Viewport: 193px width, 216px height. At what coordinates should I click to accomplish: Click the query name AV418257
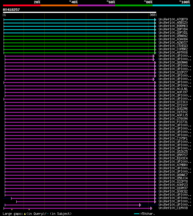(x=11, y=10)
